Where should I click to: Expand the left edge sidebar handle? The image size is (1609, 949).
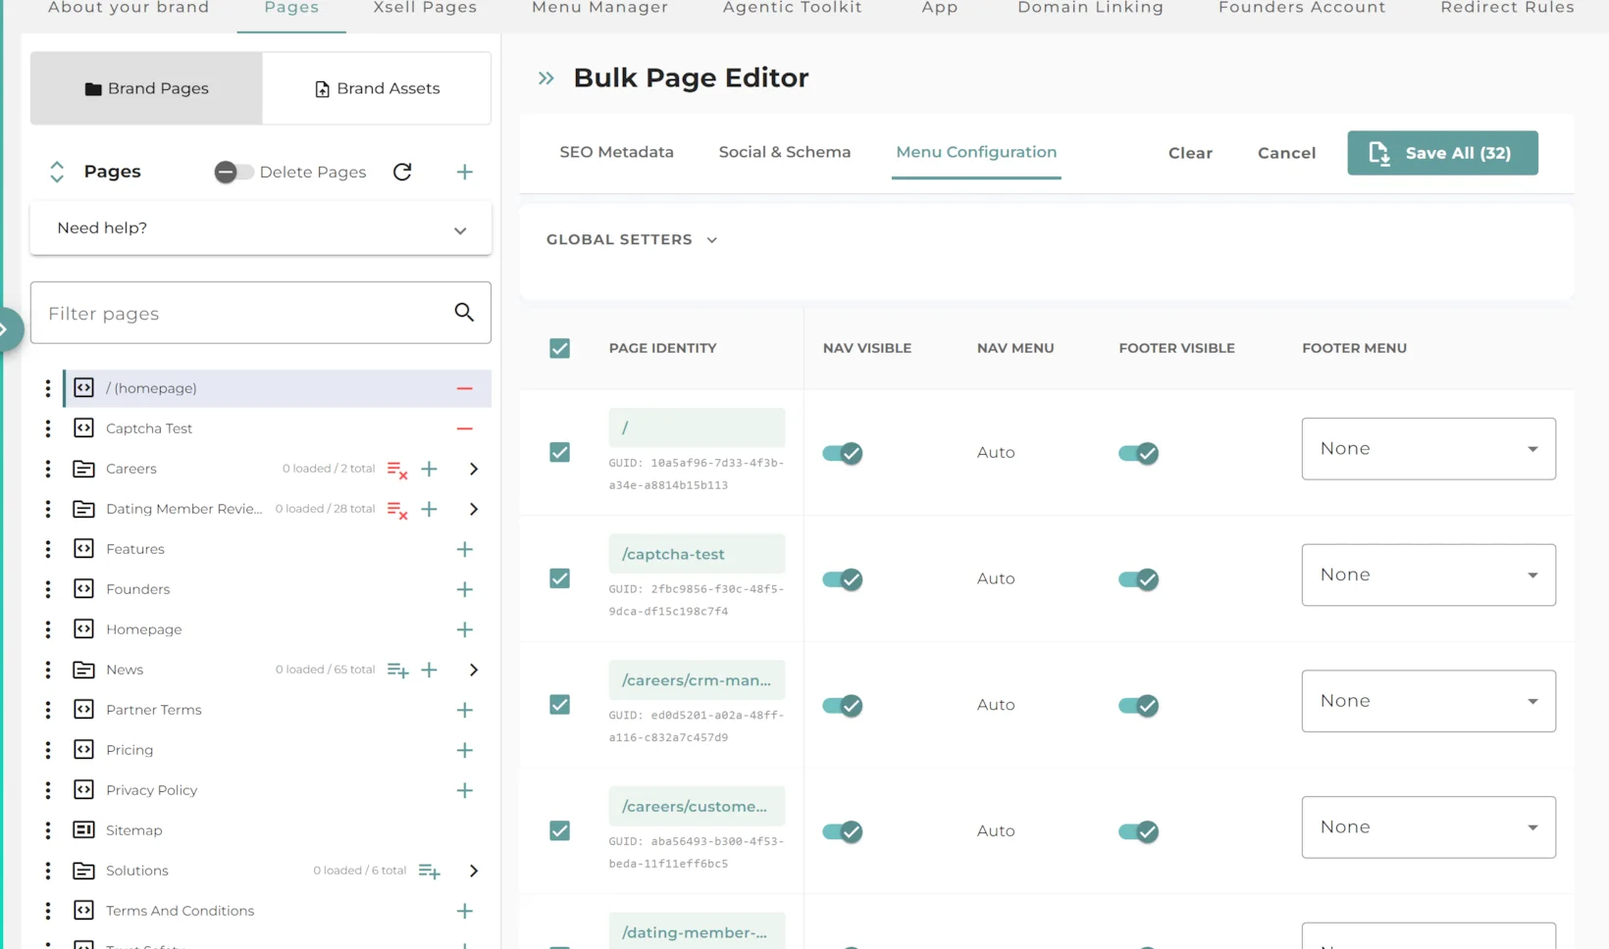pyautogui.click(x=8, y=329)
